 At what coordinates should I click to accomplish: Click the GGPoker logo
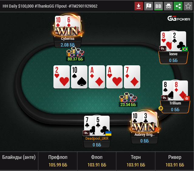pyautogui.click(x=179, y=19)
